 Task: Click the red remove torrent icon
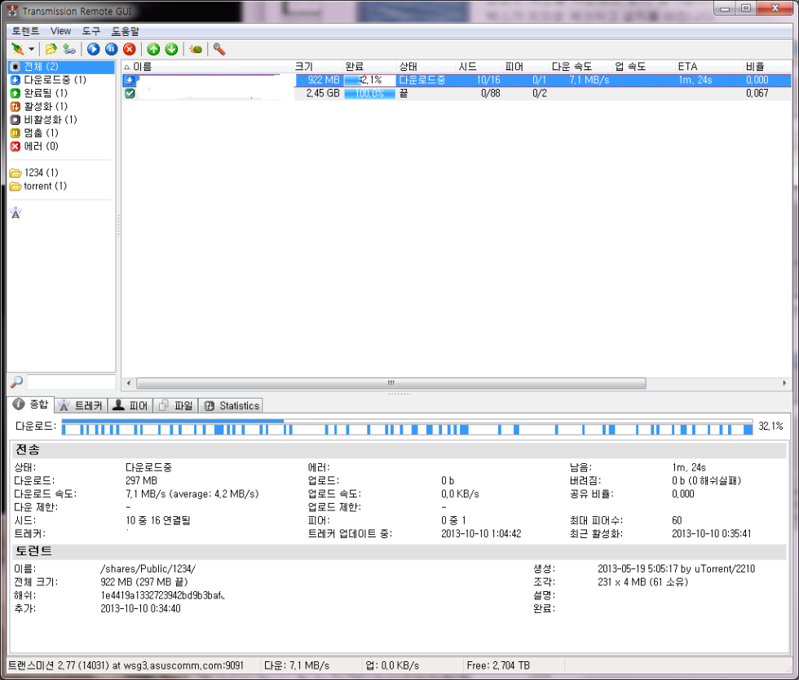129,49
